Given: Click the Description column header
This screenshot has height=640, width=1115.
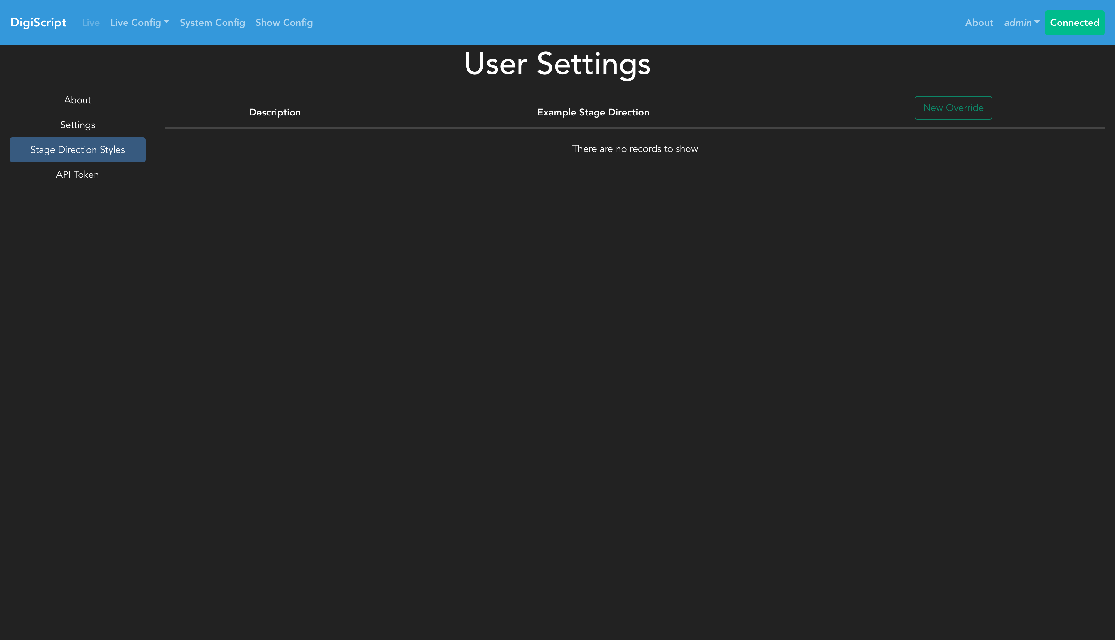Looking at the screenshot, I should [x=275, y=112].
